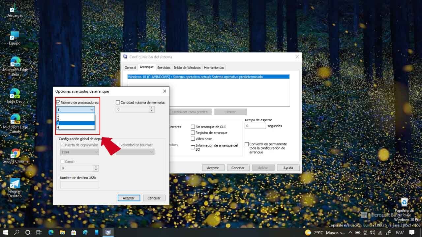Viewport: 422px width, 237px height.
Task: Click the Cantidad máxima de memoria stepper
Action: (x=152, y=109)
